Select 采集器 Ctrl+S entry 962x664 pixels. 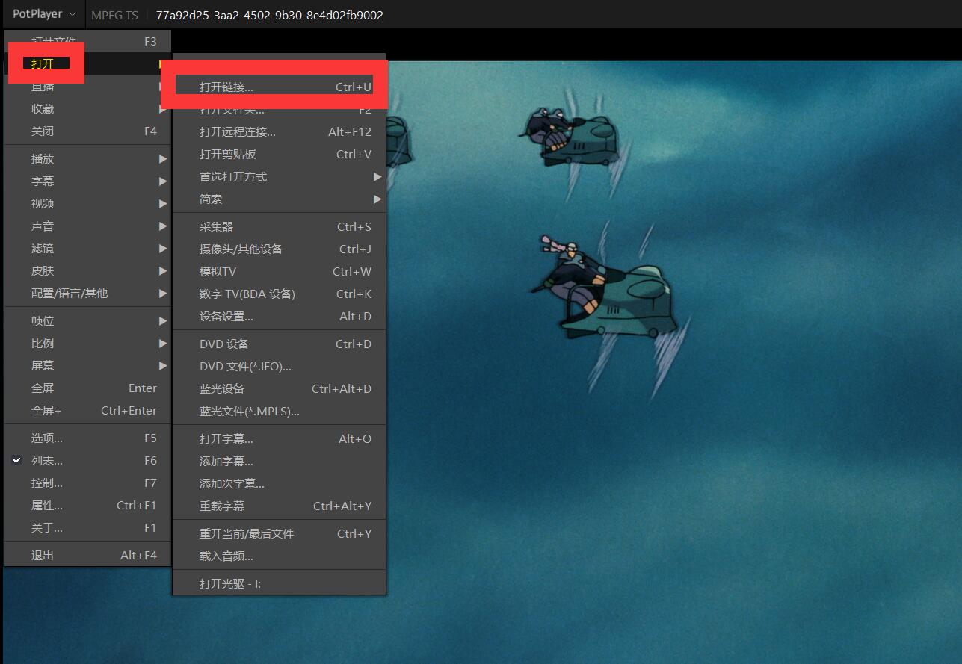coord(279,227)
